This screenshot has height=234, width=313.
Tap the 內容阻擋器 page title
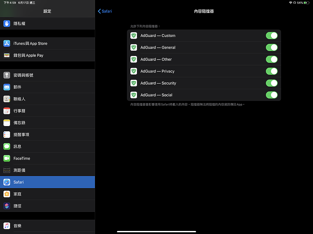tap(204, 11)
